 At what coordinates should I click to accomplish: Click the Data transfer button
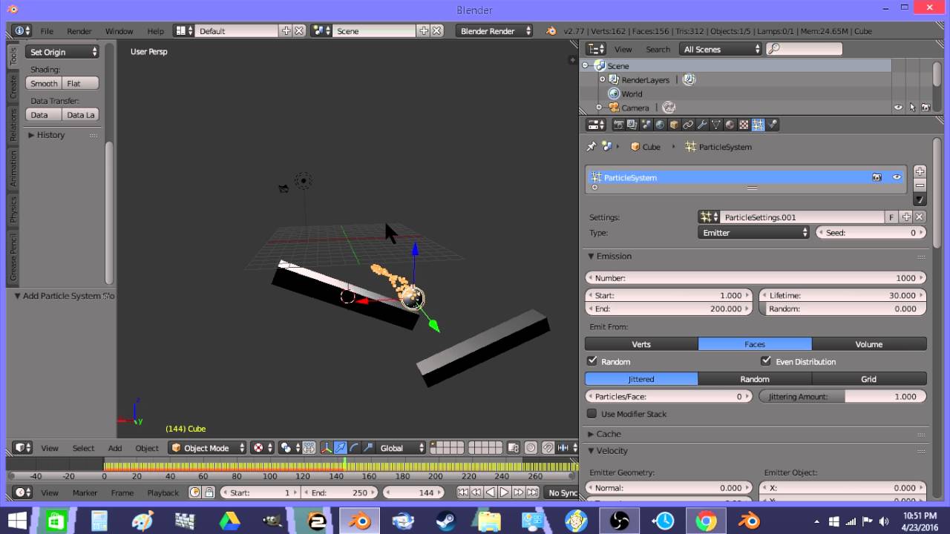point(44,114)
